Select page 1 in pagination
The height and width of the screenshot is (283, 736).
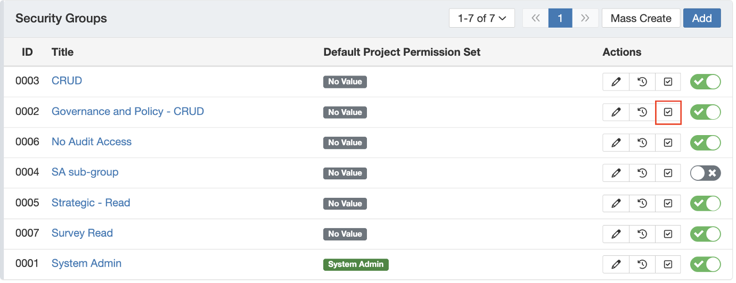560,18
